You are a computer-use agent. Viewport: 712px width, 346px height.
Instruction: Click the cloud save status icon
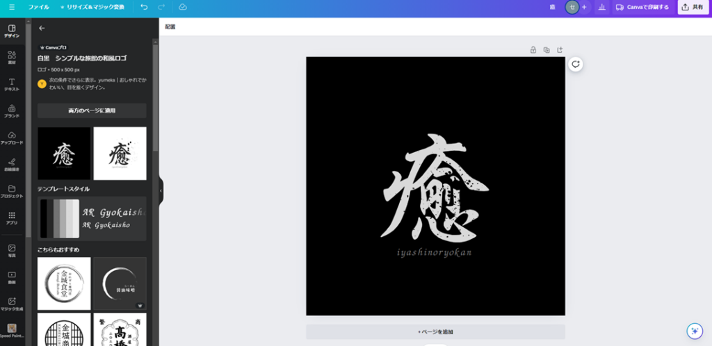[x=182, y=7]
